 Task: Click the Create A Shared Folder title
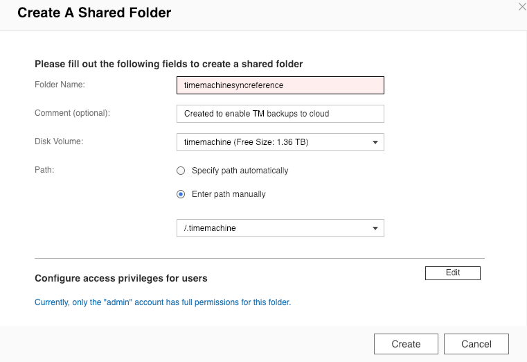click(x=94, y=12)
